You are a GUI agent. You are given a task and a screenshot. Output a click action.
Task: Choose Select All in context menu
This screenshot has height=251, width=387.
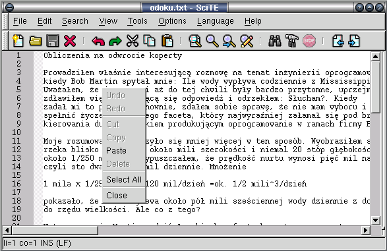coord(124,180)
